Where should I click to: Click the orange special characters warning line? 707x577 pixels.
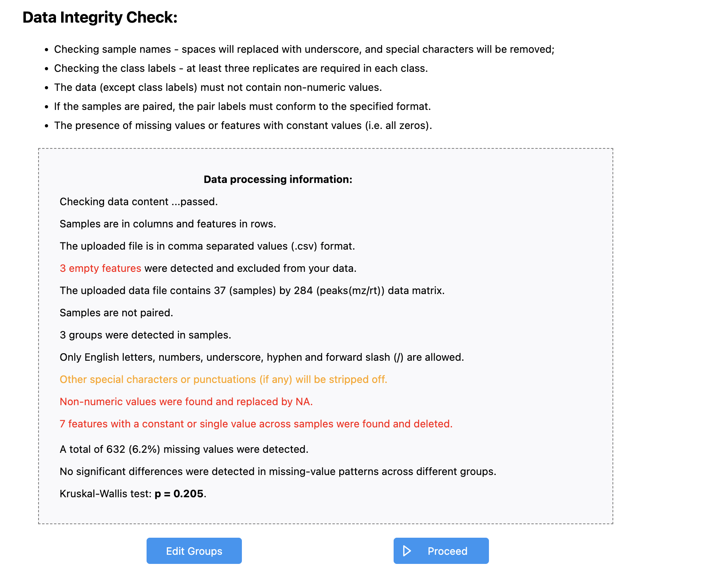tap(223, 379)
